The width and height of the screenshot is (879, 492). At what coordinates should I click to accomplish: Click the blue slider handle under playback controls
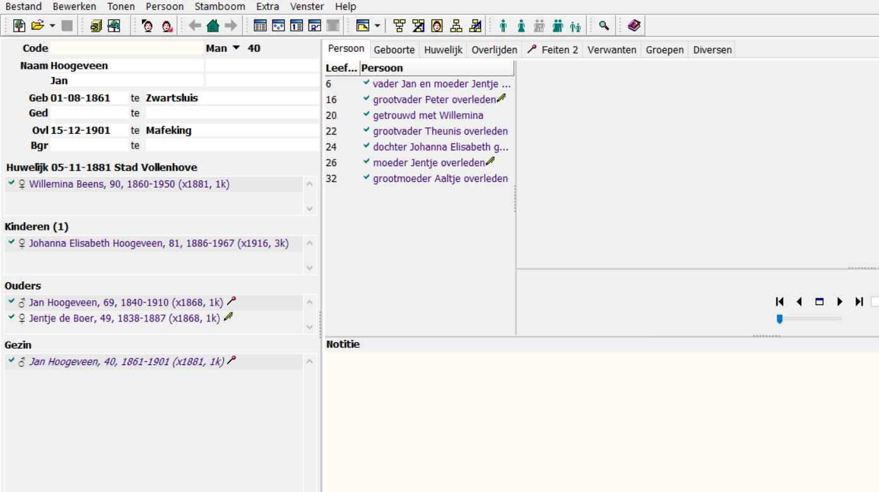(x=779, y=319)
